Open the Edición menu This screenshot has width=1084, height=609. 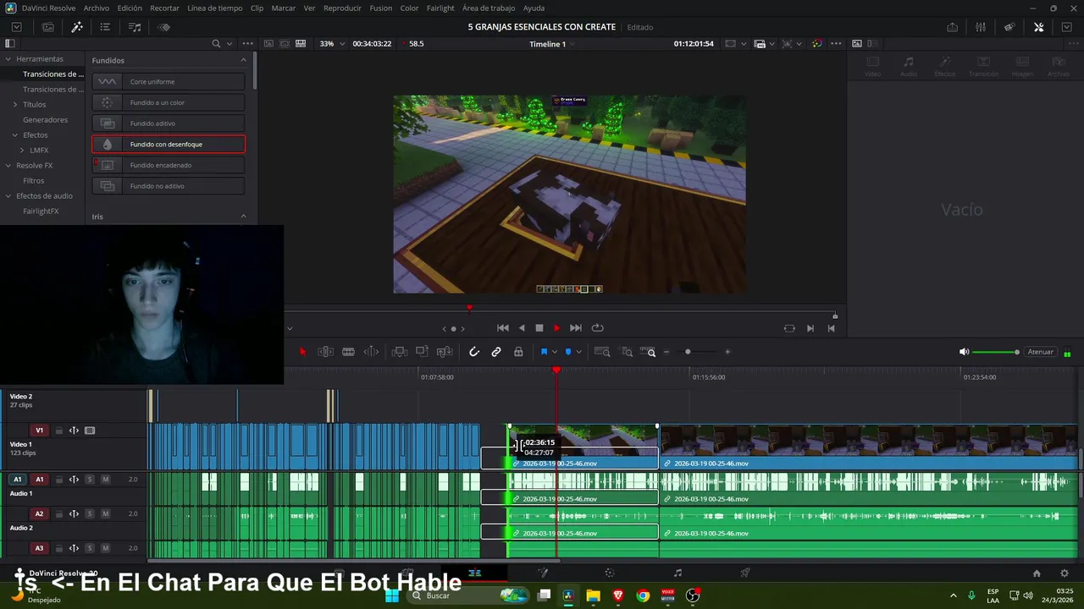[x=130, y=8]
